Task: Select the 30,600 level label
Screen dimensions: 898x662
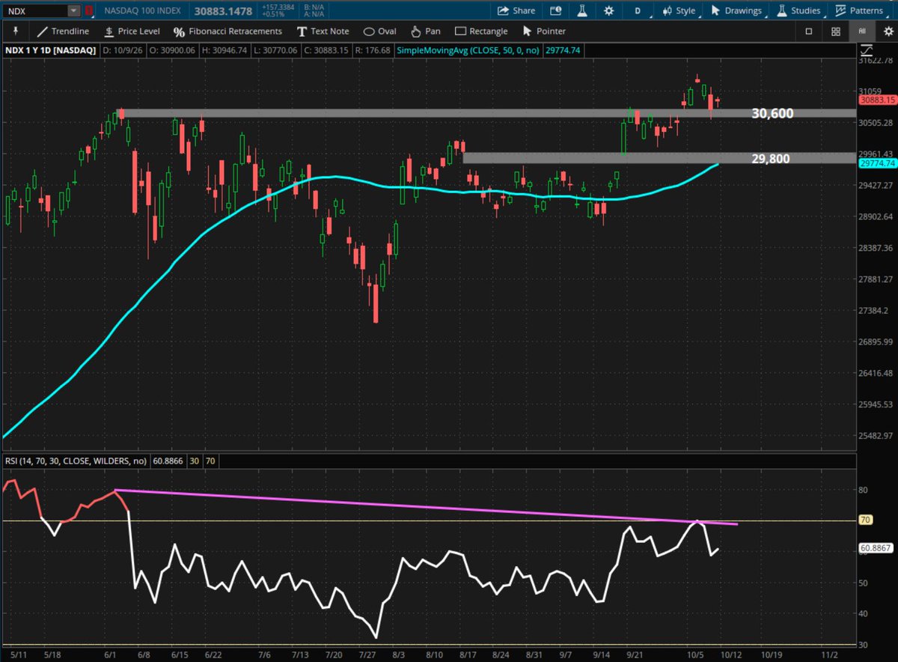Action: point(772,113)
